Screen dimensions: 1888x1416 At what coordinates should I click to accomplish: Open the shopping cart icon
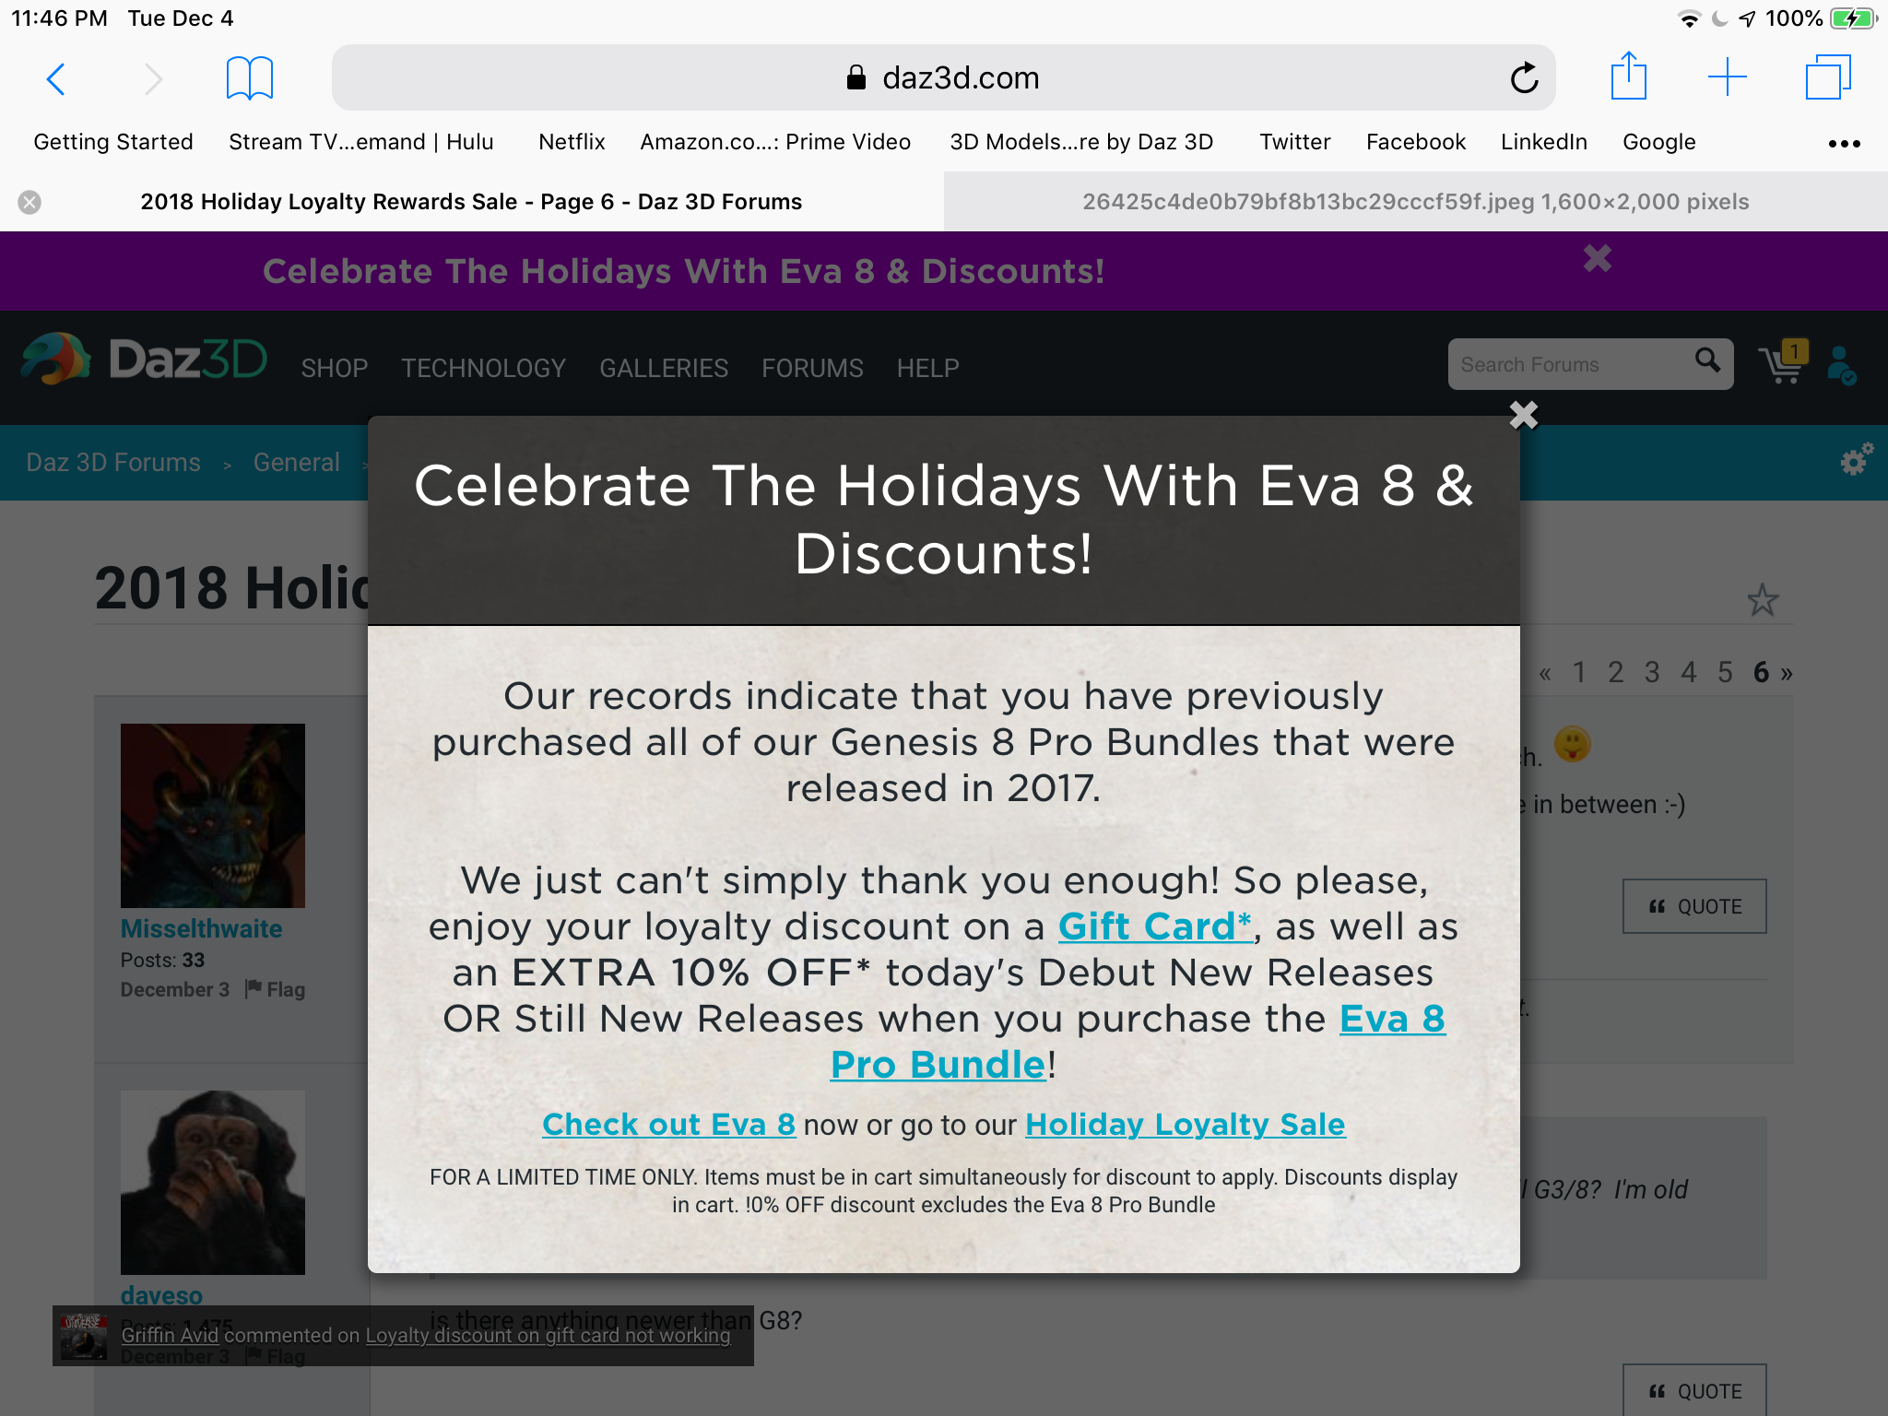(x=1783, y=363)
